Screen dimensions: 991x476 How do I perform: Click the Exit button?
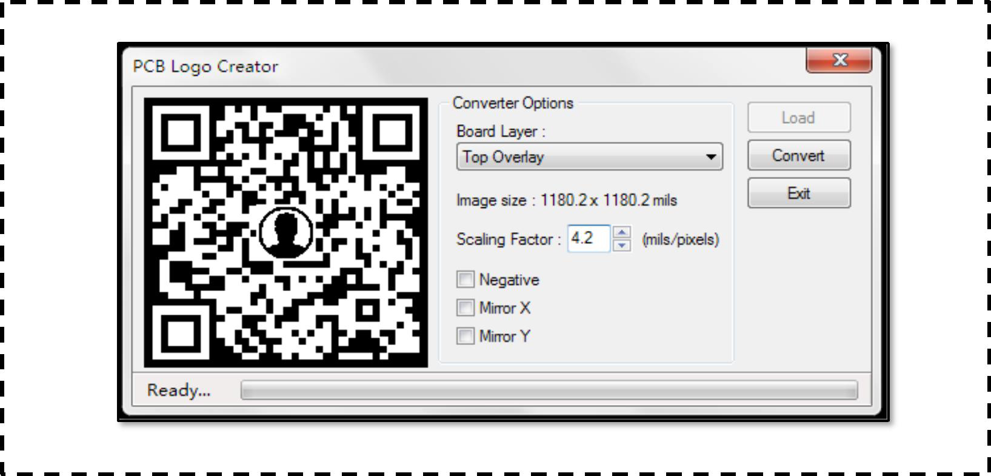798,193
